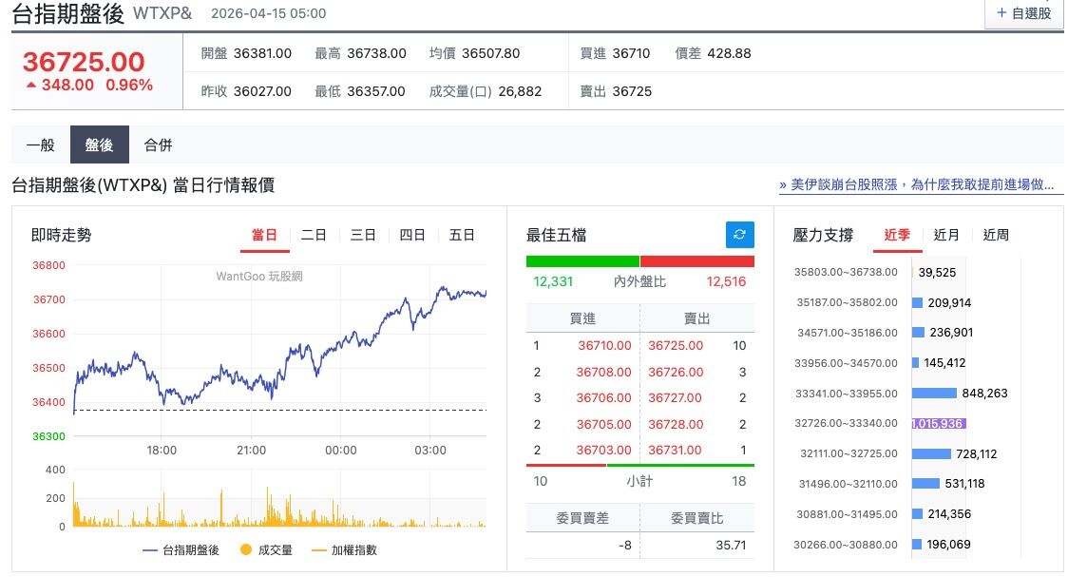Refresh the 最佳五檔 quote panel

[x=740, y=235]
